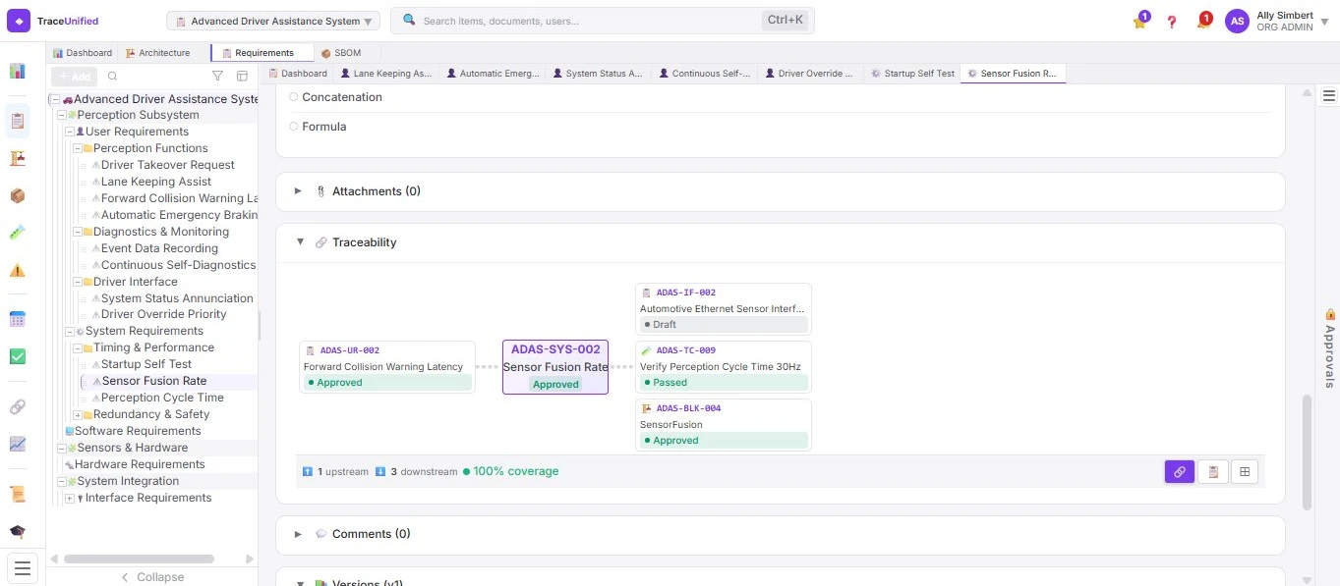Open the help question mark icon
Screen dimensions: 1340x586
pyautogui.click(x=1172, y=22)
